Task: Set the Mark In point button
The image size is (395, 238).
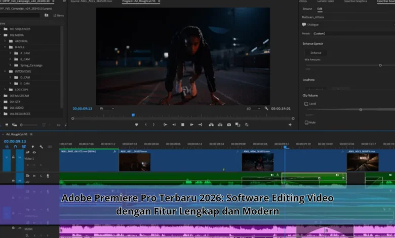Action: point(146,125)
